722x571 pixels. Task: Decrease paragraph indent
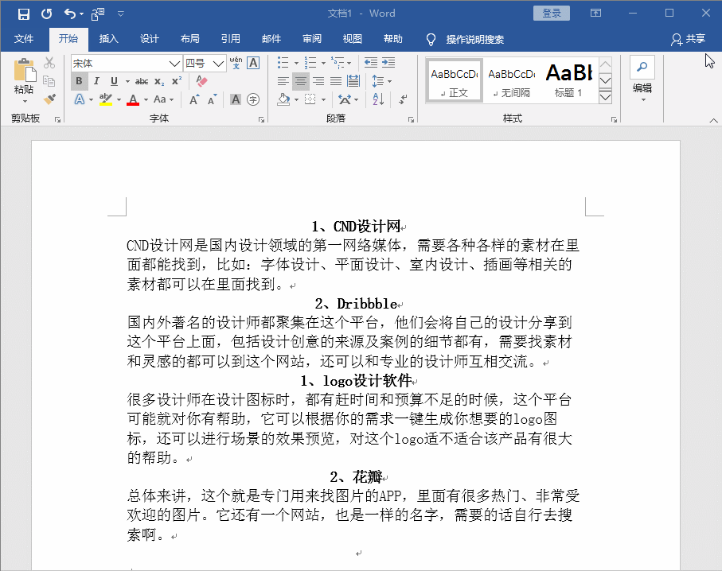pos(371,63)
